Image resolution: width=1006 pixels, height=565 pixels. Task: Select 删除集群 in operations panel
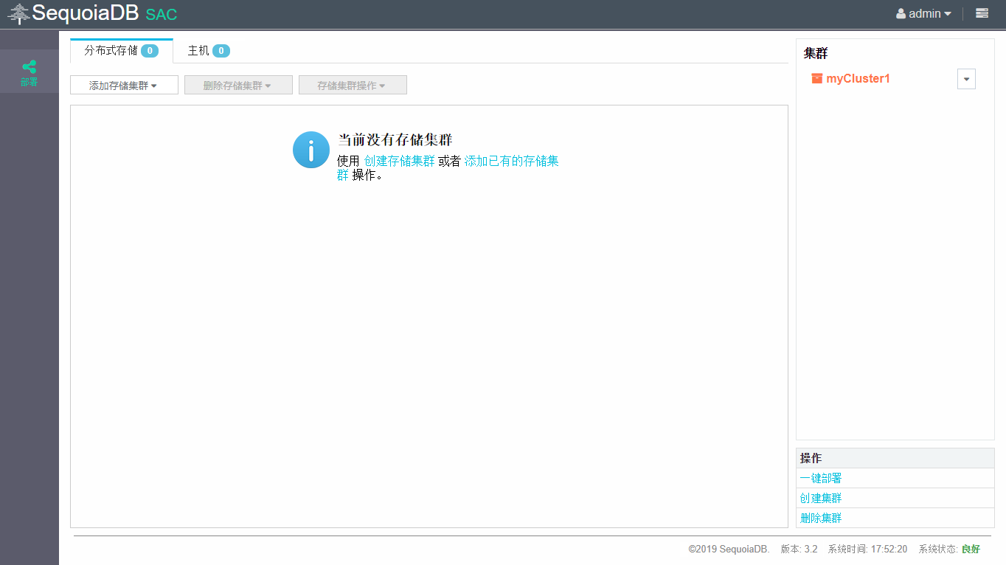821,518
